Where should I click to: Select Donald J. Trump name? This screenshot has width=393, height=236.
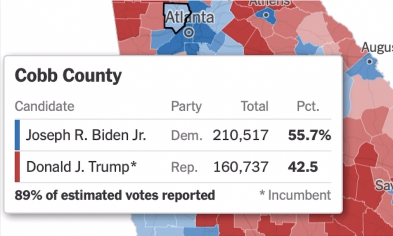(81, 167)
